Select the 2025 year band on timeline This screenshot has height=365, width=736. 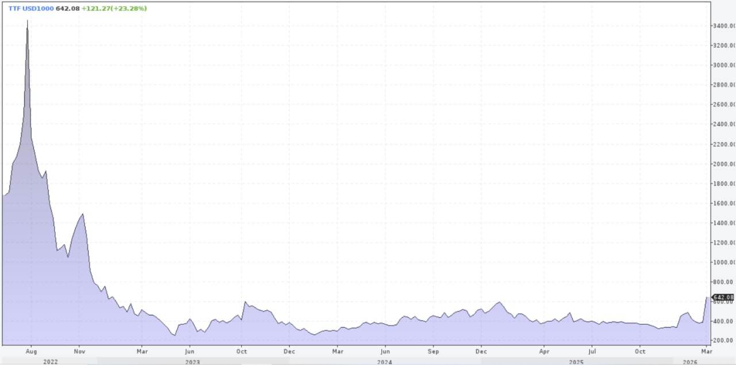tap(576, 362)
